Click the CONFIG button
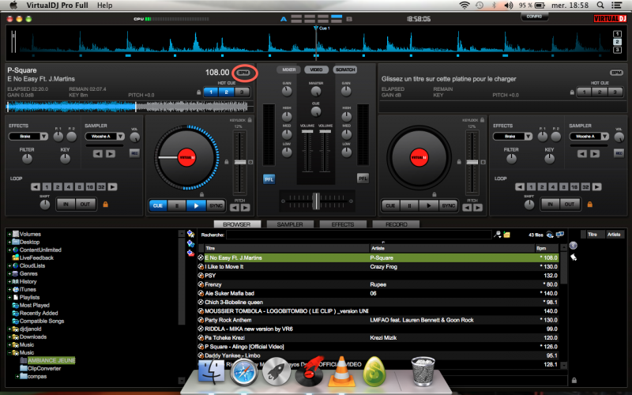Screen dimensions: 632x395 [534, 17]
